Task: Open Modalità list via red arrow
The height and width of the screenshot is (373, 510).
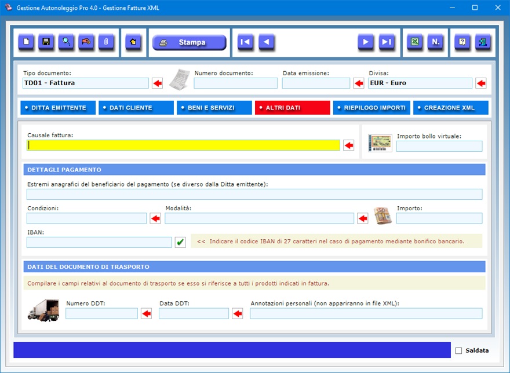Action: pyautogui.click(x=363, y=218)
